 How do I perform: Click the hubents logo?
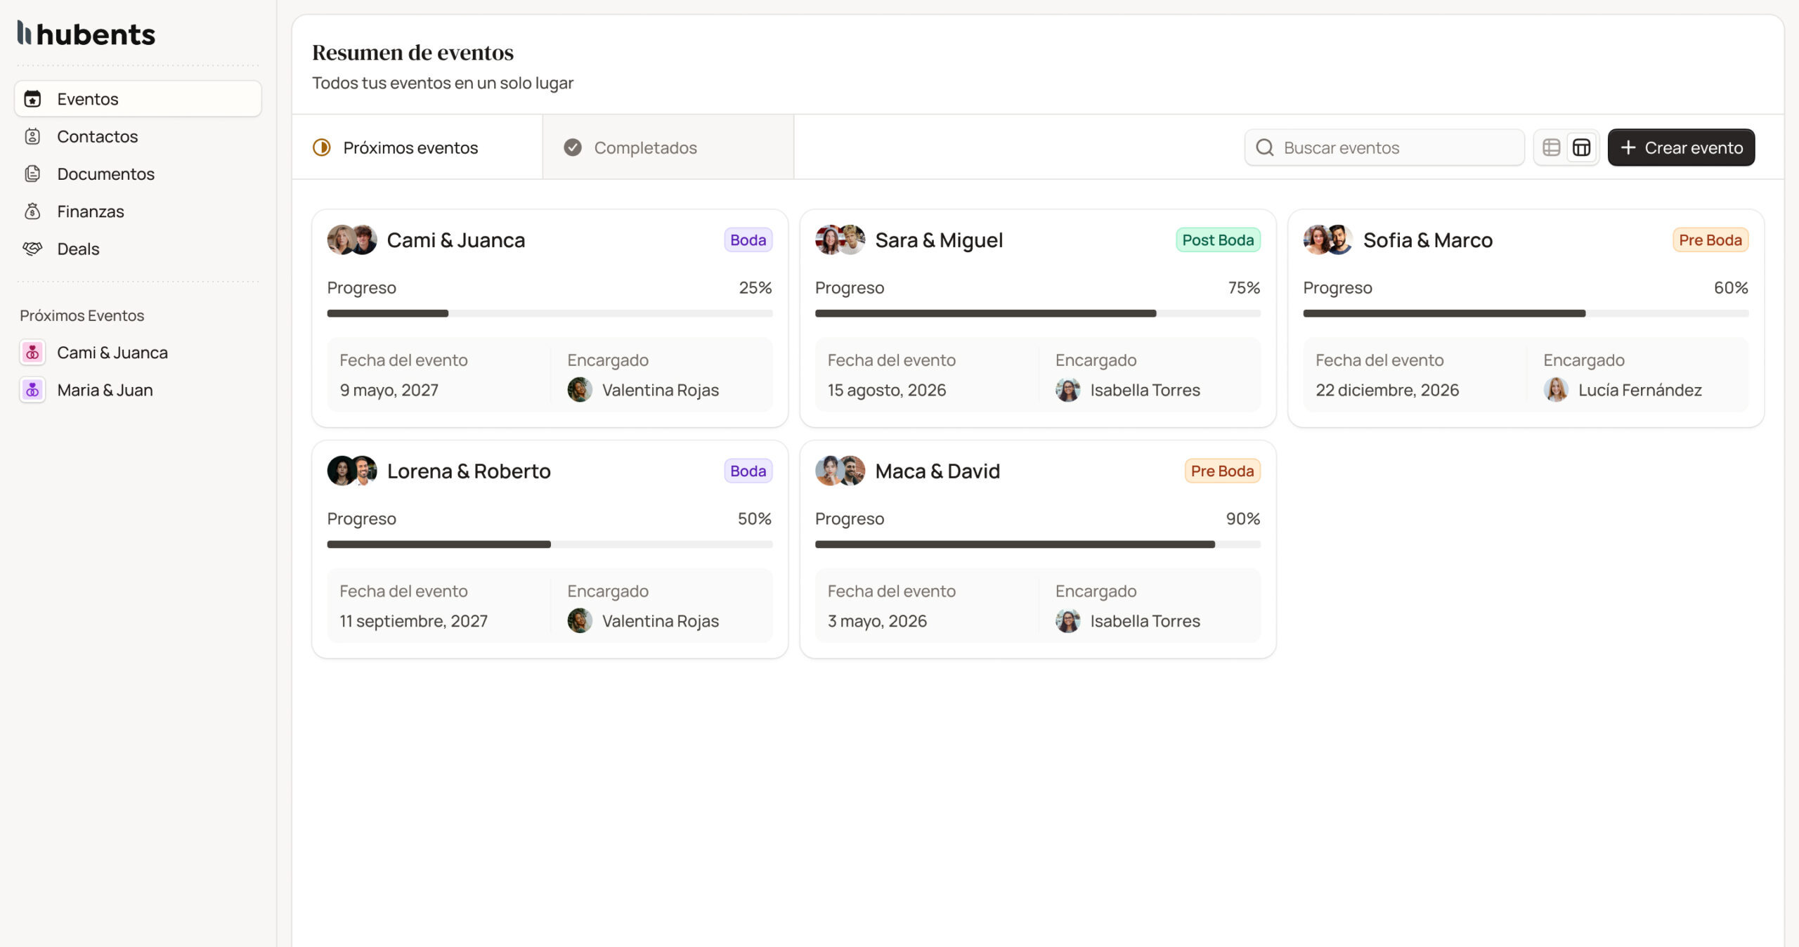coord(86,34)
